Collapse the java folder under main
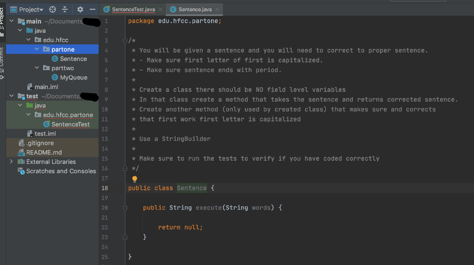The width and height of the screenshot is (474, 265). point(20,30)
